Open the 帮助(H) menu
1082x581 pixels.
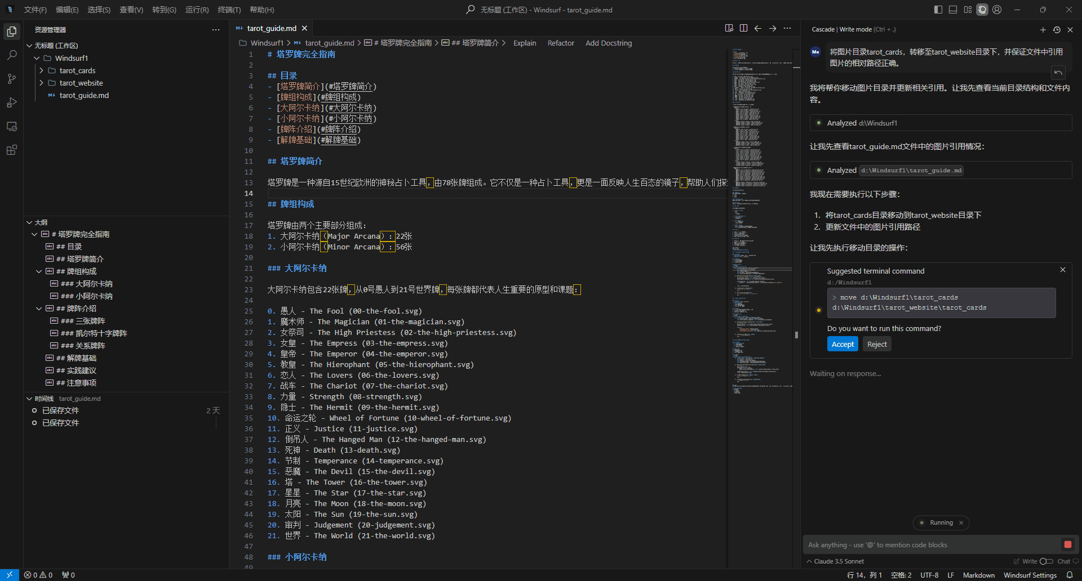[x=262, y=10]
